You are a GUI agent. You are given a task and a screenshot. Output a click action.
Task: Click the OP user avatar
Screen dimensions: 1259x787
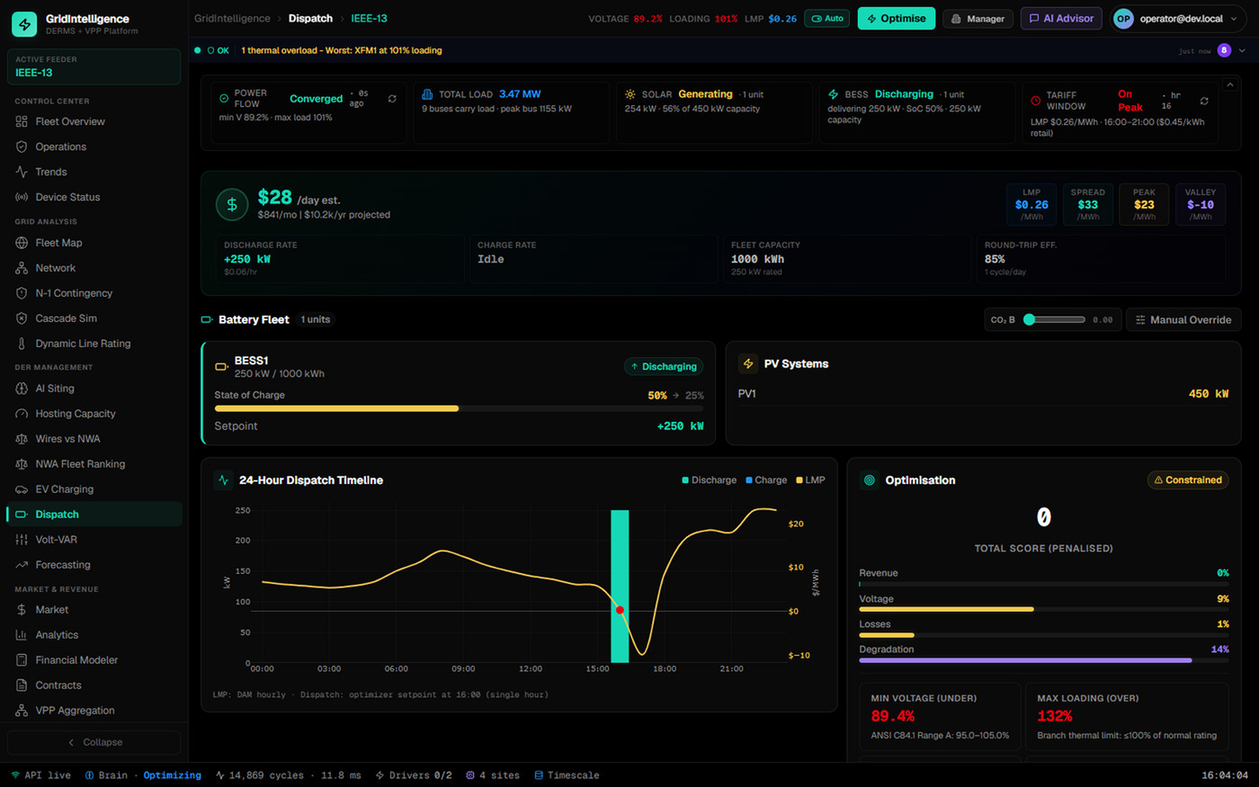coord(1124,19)
